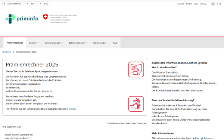Select DE language
This screenshot has width=224, height=140.
213,4
